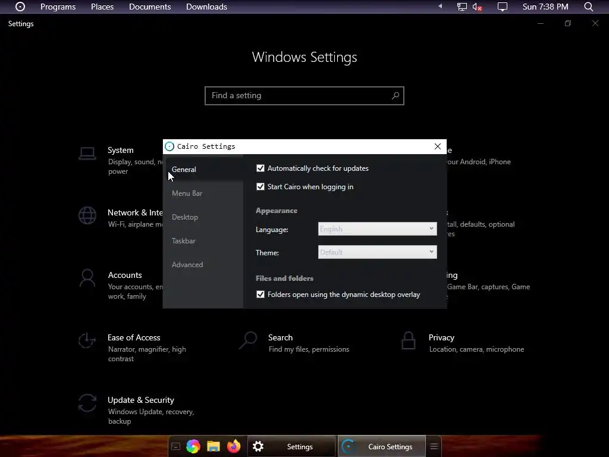Click the network status tray icon

(462, 7)
